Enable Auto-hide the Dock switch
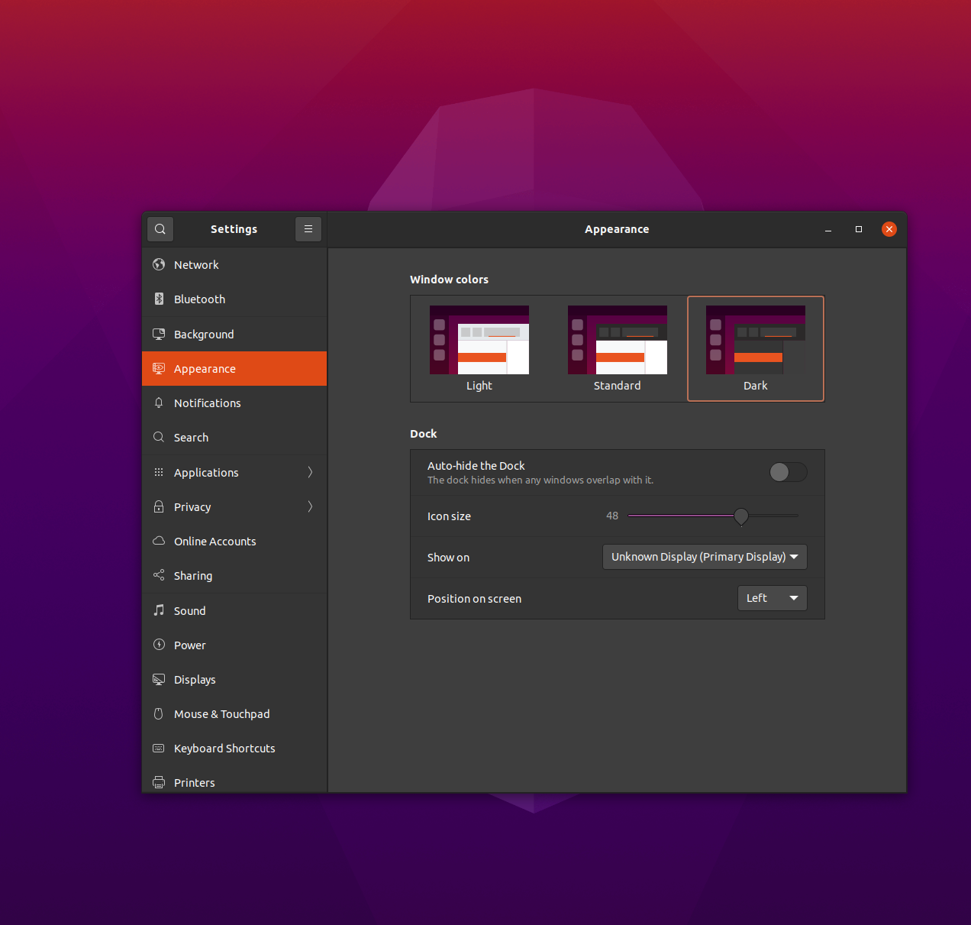Image resolution: width=971 pixels, height=925 pixels. (x=788, y=472)
